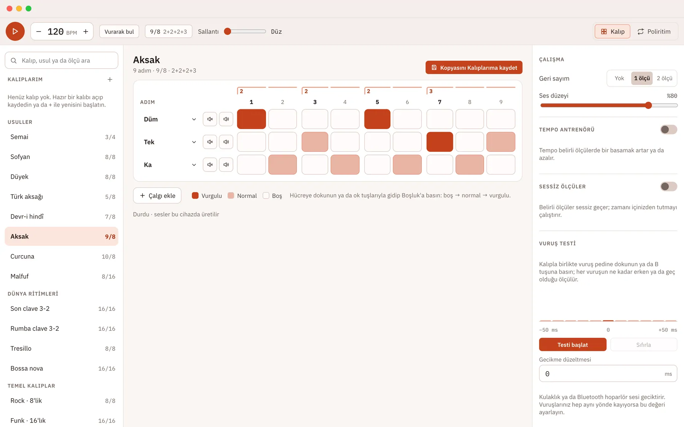Click the Gecikme düzeltmesi ms field
The width and height of the screenshot is (684, 427).
[608, 374]
